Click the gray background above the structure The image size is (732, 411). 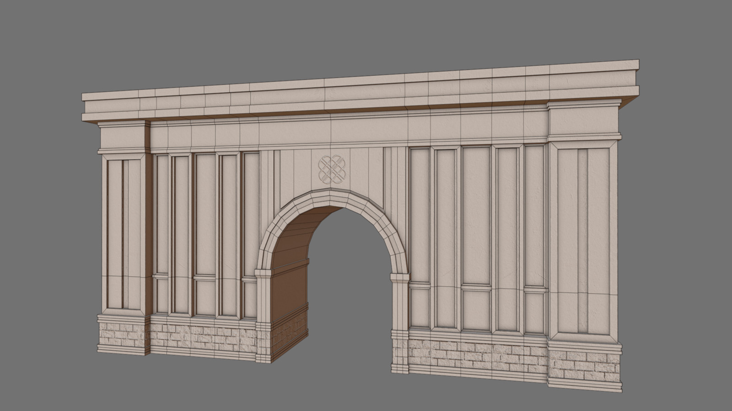366,27
